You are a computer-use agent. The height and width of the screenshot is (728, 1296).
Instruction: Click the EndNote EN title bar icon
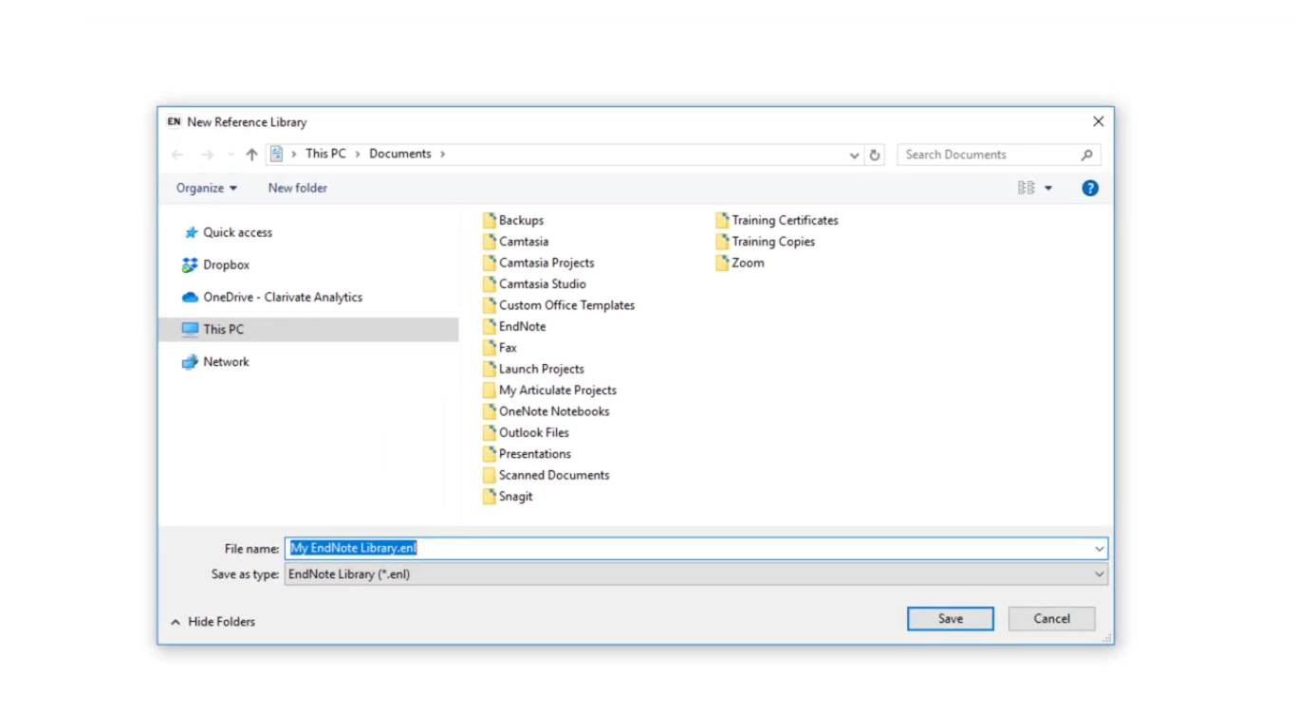pyautogui.click(x=174, y=121)
